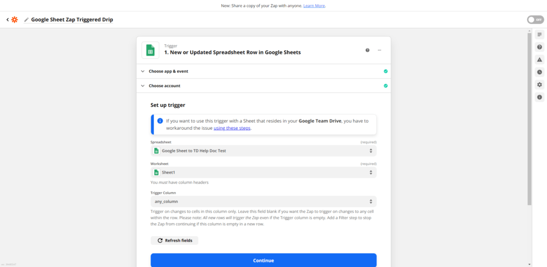Click the scrollbar down arrow at bottom right
This screenshot has width=547, height=267.
[529, 264]
